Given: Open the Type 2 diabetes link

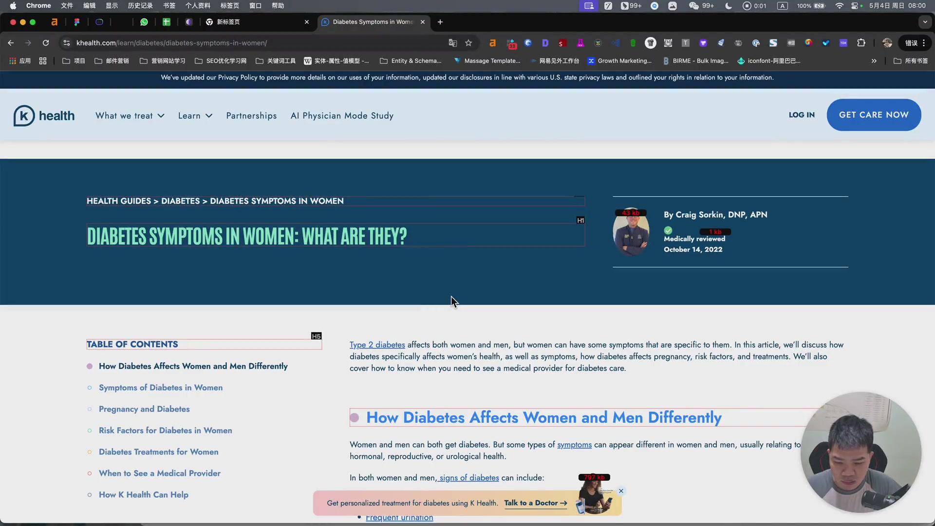Looking at the screenshot, I should pos(377,345).
